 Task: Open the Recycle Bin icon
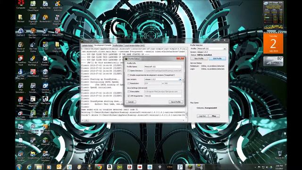(280, 155)
